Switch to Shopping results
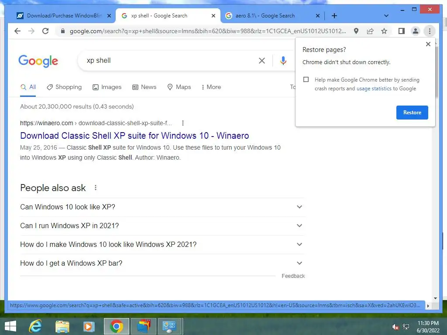Viewport: 447px width, 335px height. click(64, 87)
